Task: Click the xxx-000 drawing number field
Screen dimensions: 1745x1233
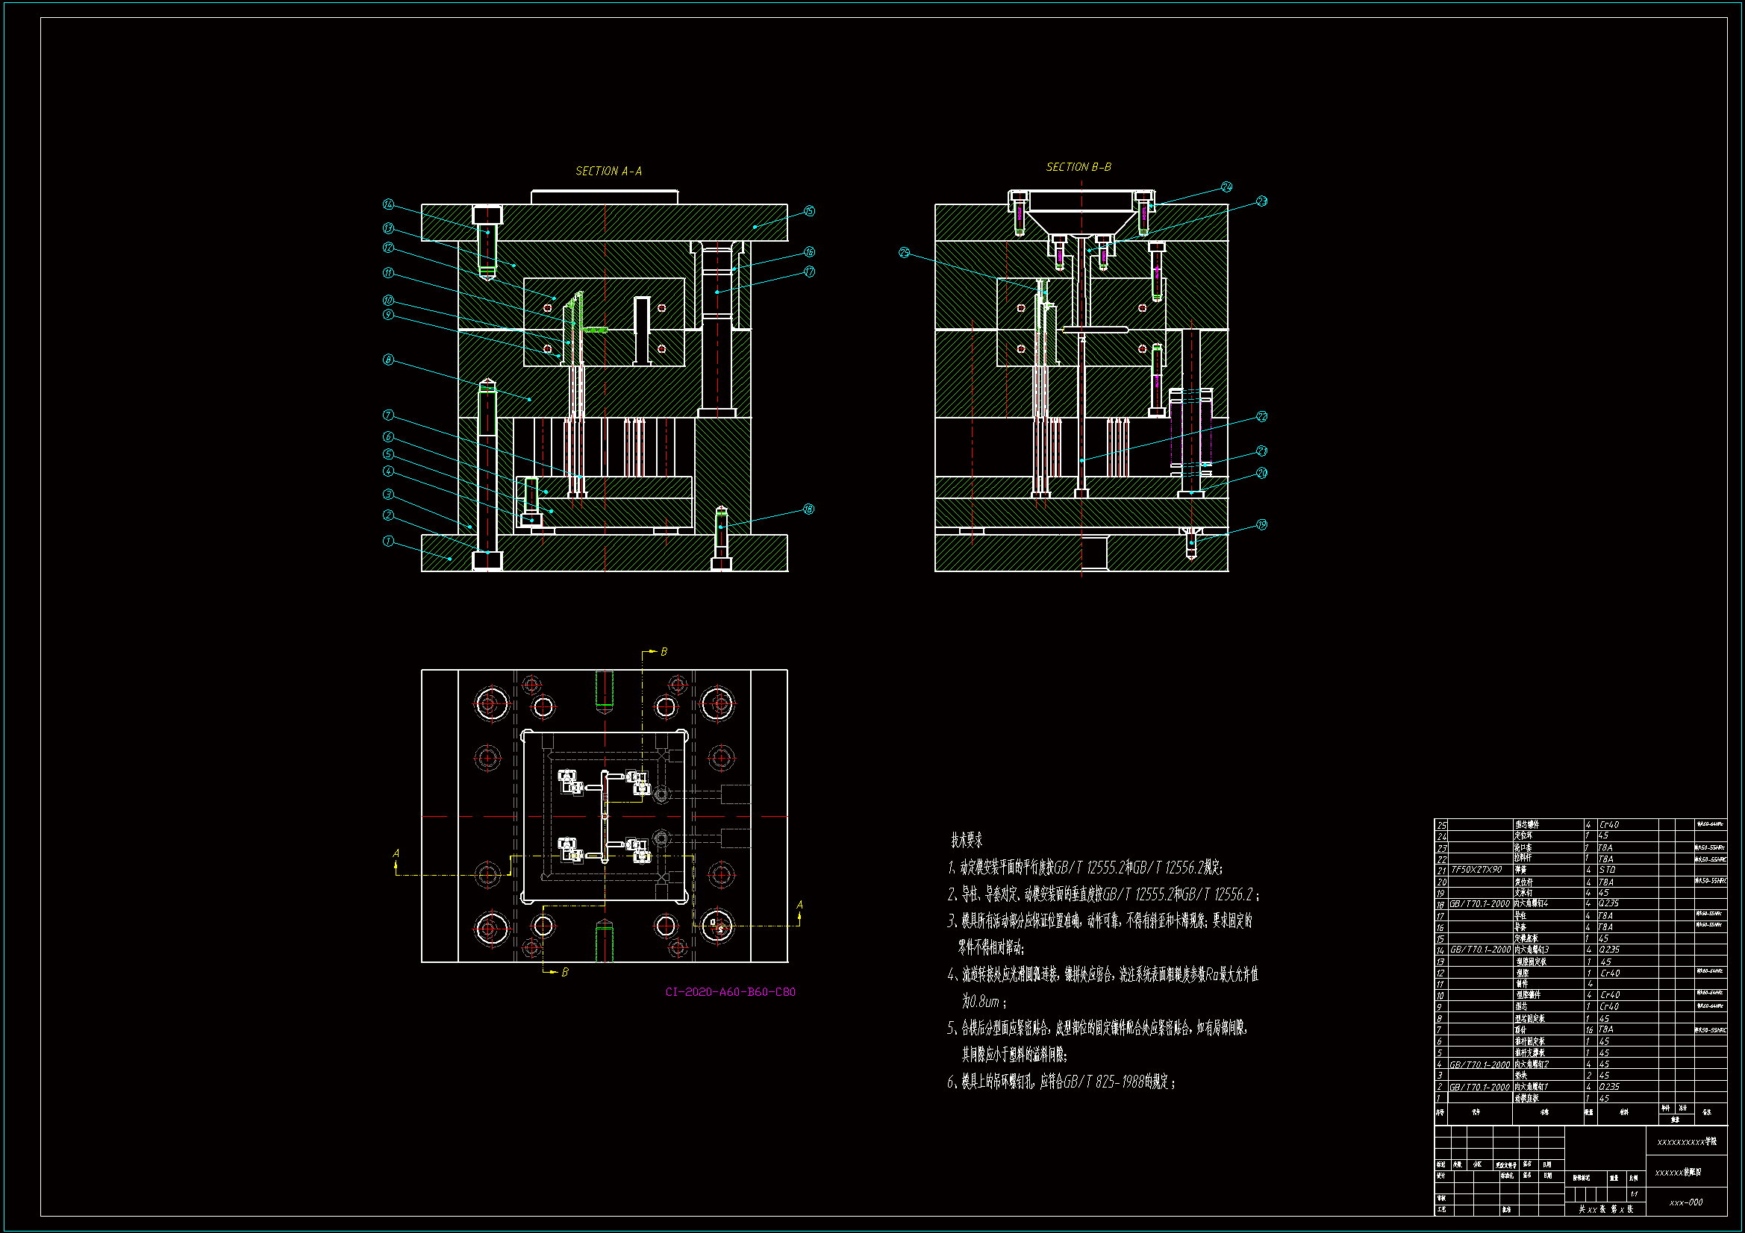Action: [x=1686, y=1202]
